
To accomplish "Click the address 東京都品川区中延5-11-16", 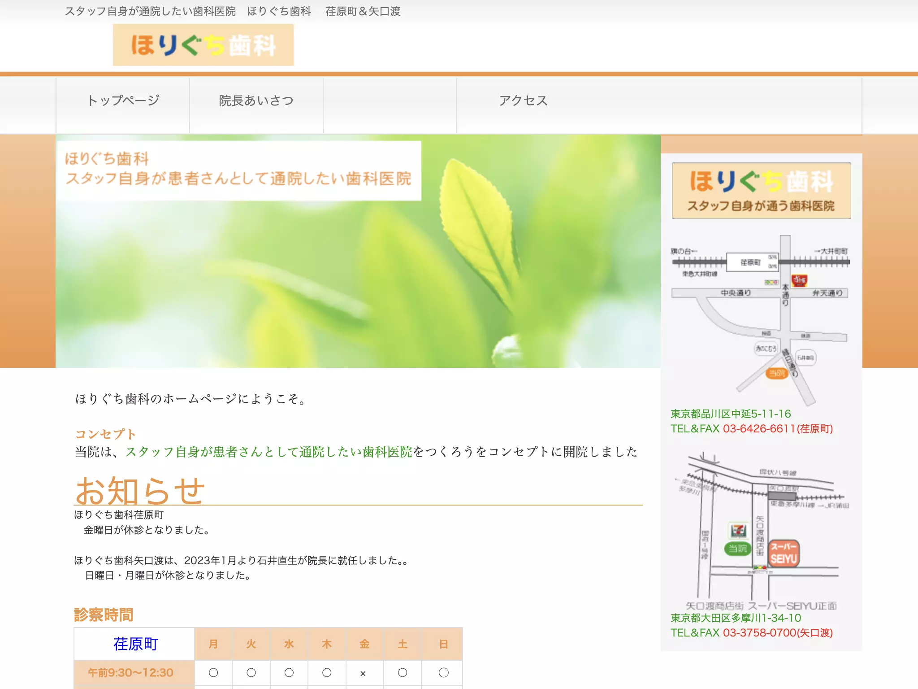I will (x=731, y=414).
